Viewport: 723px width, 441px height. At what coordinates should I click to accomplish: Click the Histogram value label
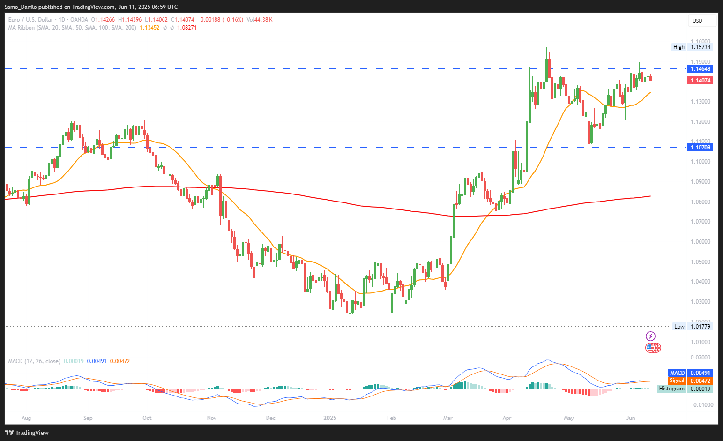[685, 389]
